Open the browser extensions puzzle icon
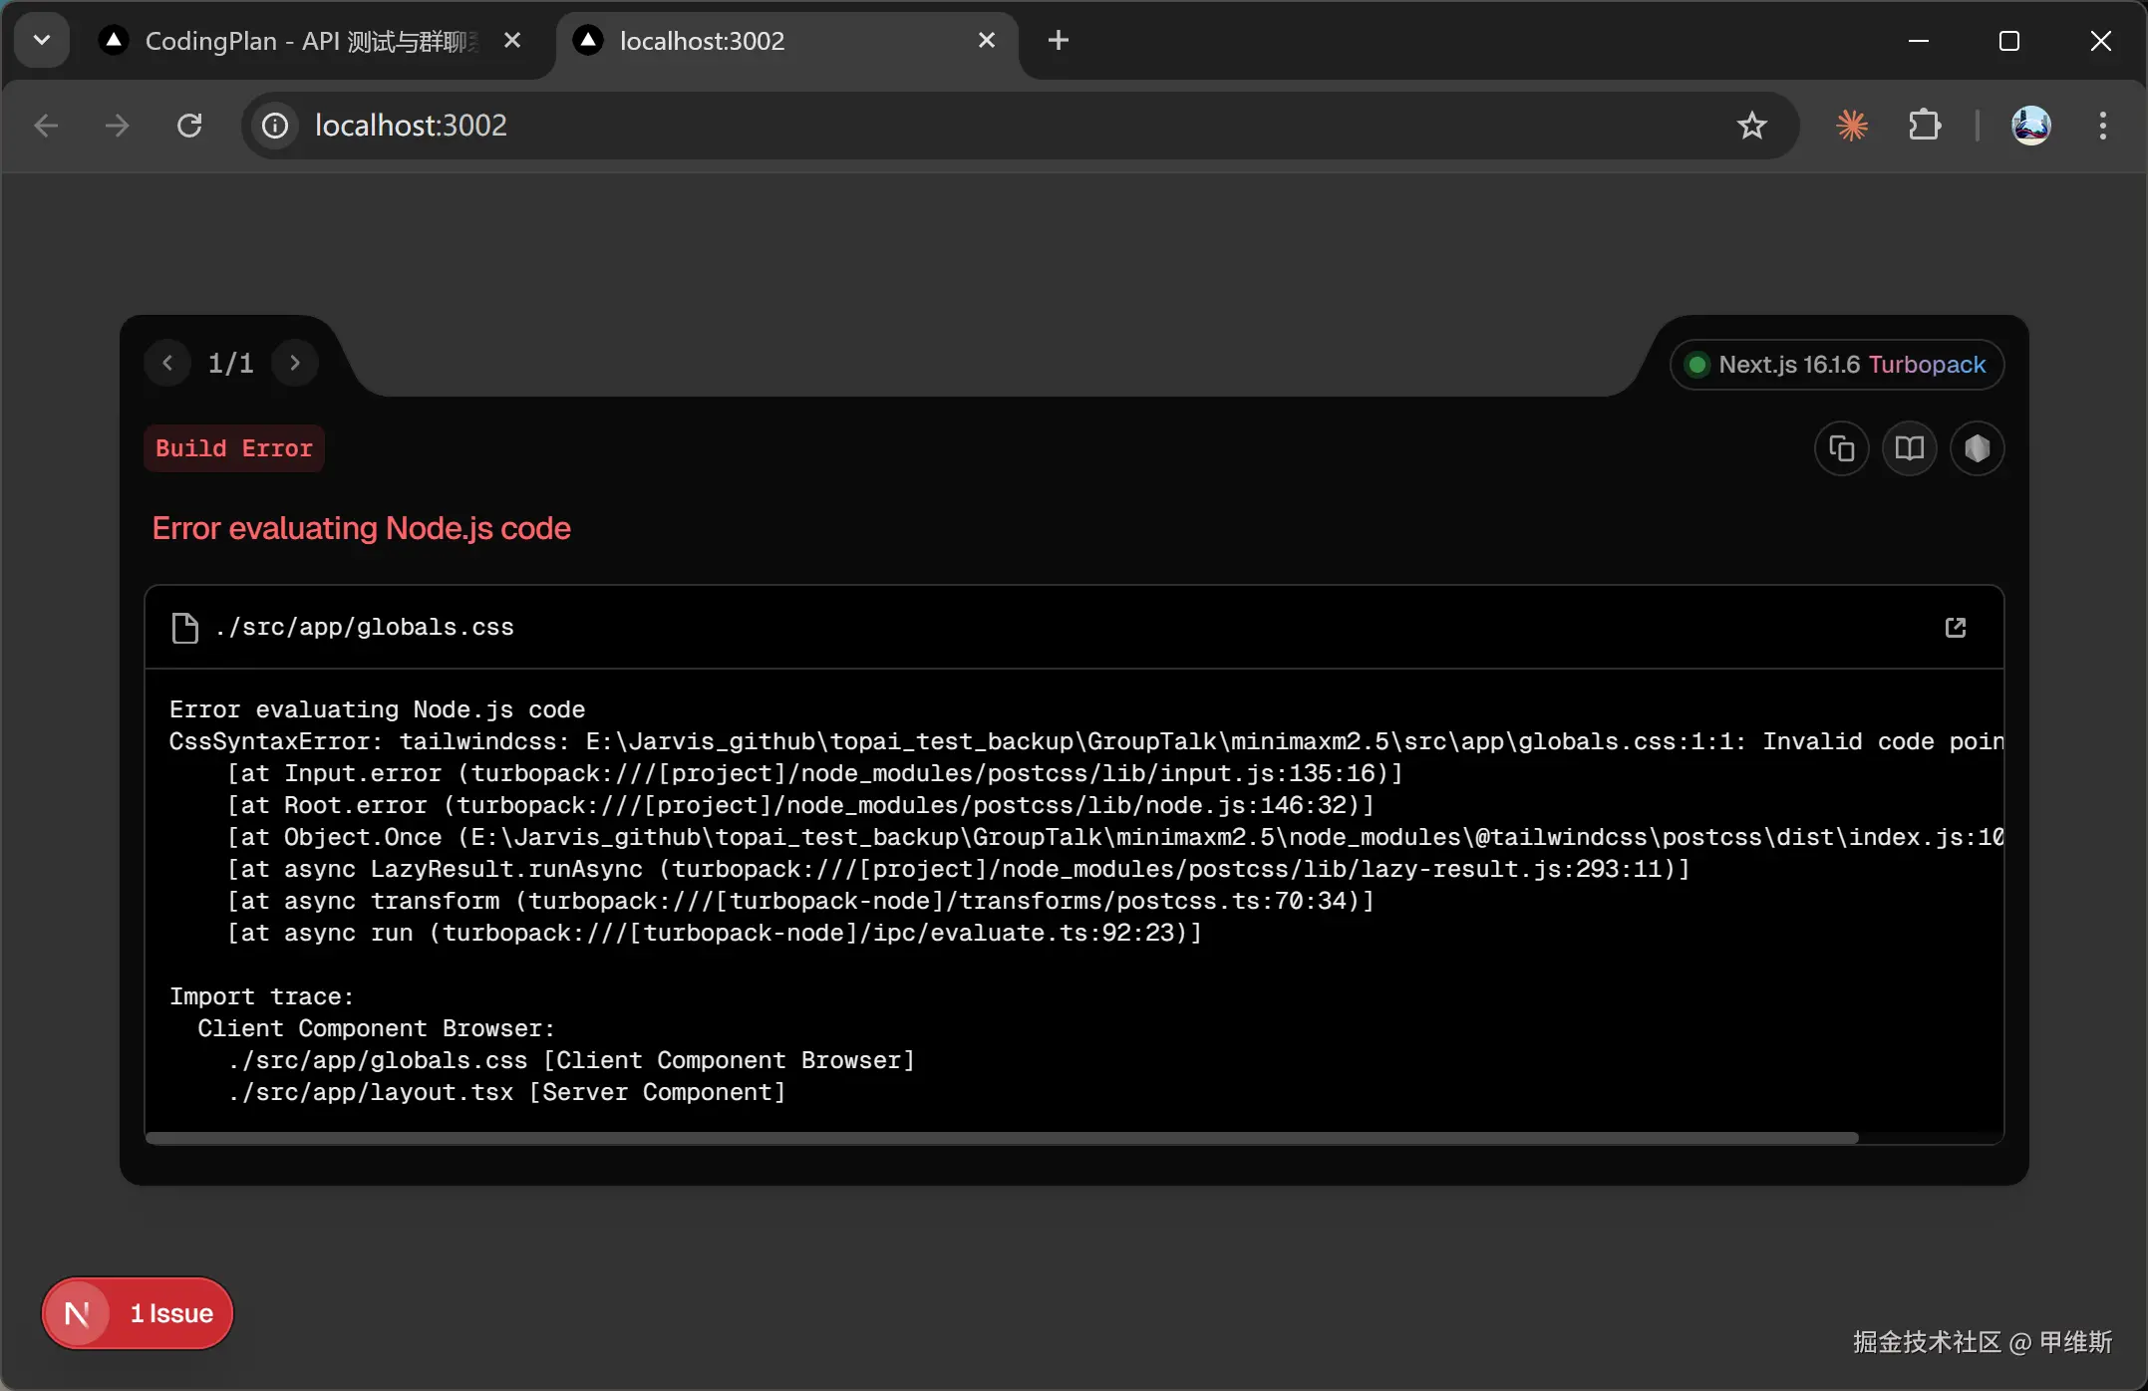 [1924, 126]
